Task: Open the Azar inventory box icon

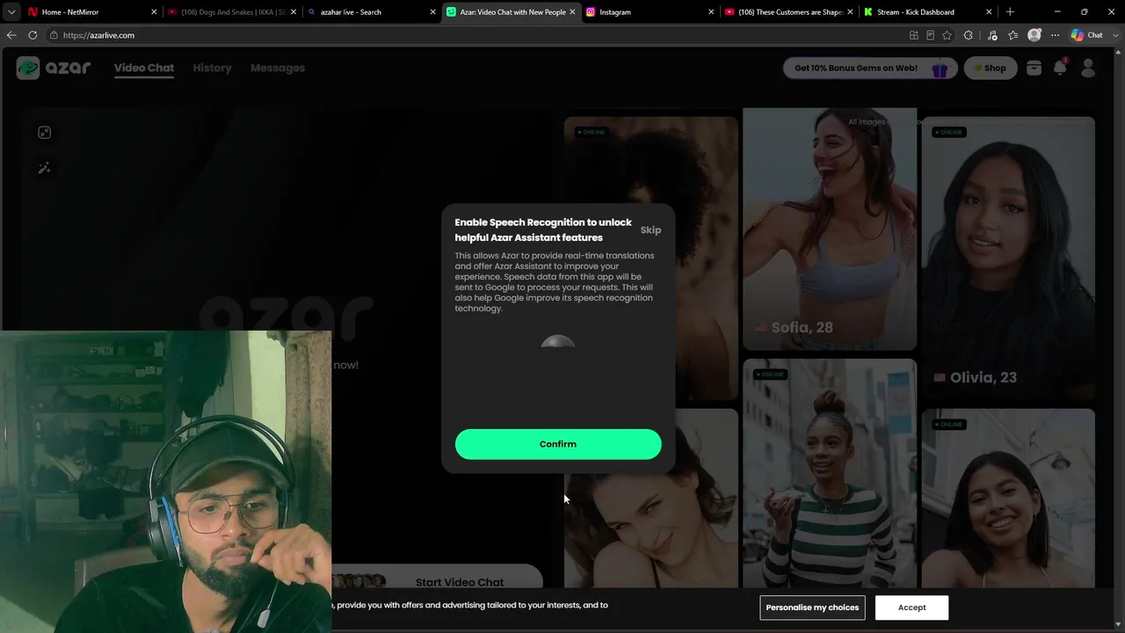Action: 1034,68
